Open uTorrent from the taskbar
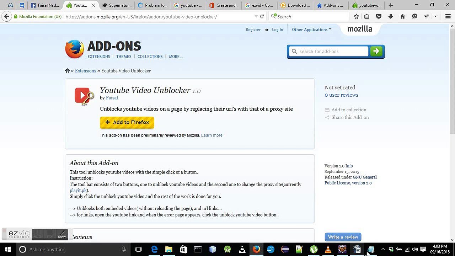This screenshot has width=455, height=256. (x=314, y=249)
